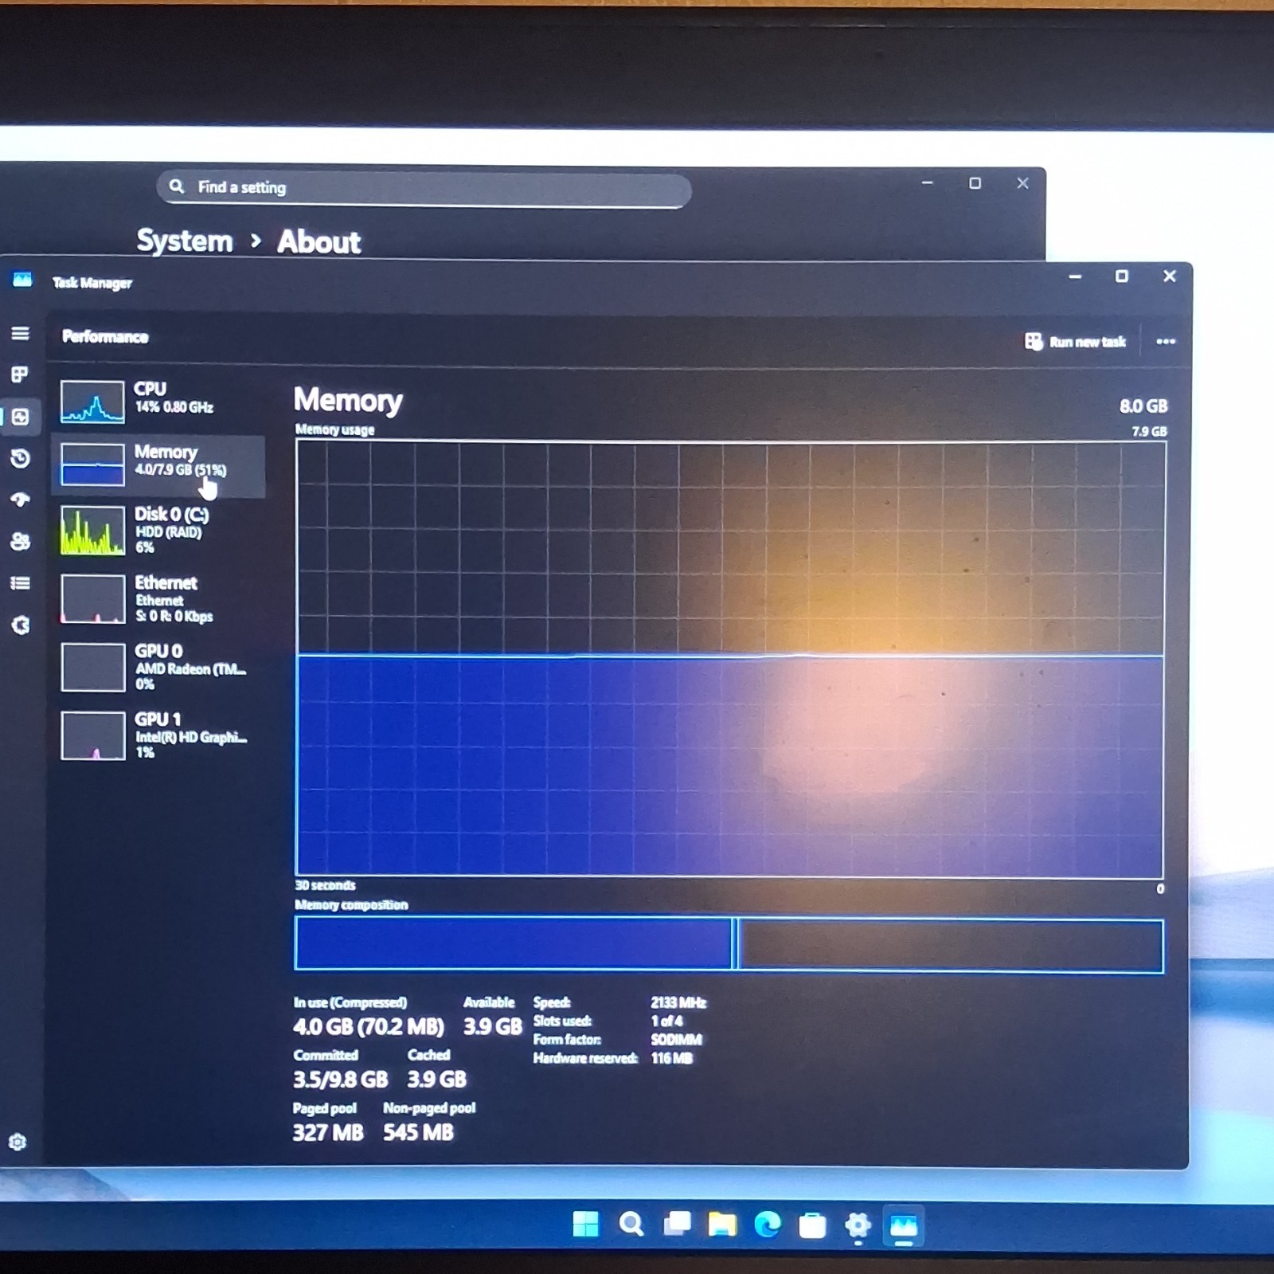The height and width of the screenshot is (1274, 1274).
Task: Launch Microsoft Edge from taskbar
Action: point(768,1225)
